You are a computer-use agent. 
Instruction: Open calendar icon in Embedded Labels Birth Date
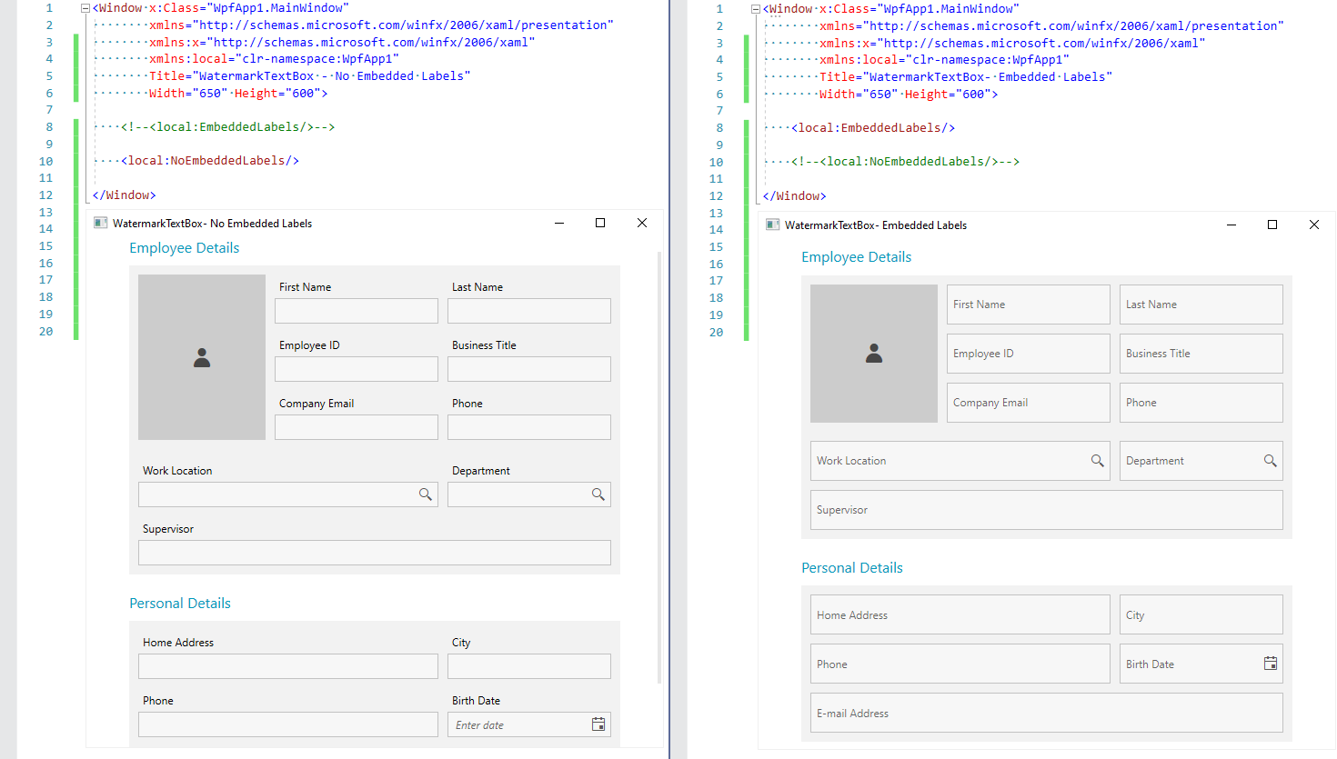(1271, 664)
